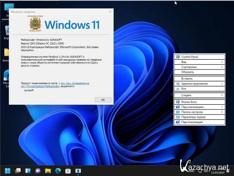Expand the Панель настроек submenu arrow
The width and height of the screenshot is (234, 176).
click(x=222, y=112)
